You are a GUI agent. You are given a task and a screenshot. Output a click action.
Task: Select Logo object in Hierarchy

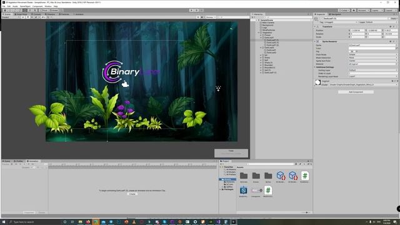(x=264, y=27)
